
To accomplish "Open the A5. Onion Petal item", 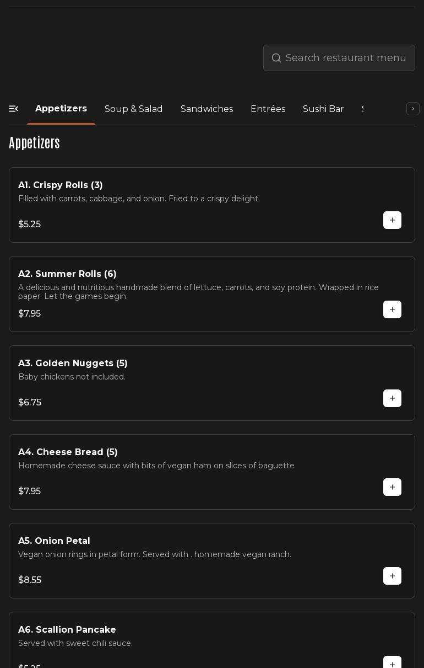I will [x=54, y=541].
